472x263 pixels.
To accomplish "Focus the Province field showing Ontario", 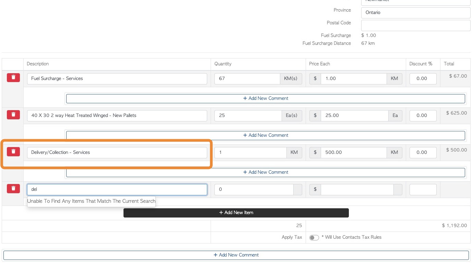I will click(415, 13).
